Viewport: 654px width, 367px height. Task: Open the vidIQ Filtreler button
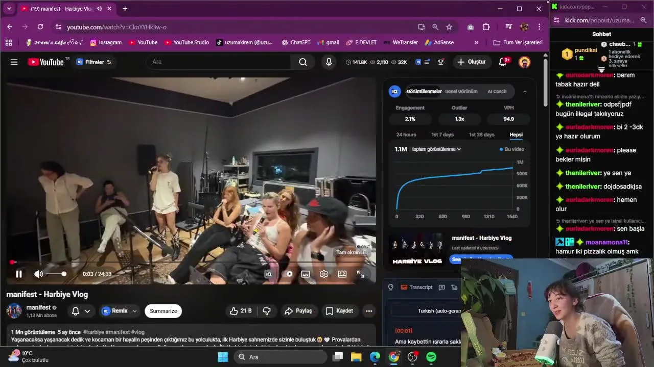click(x=94, y=62)
